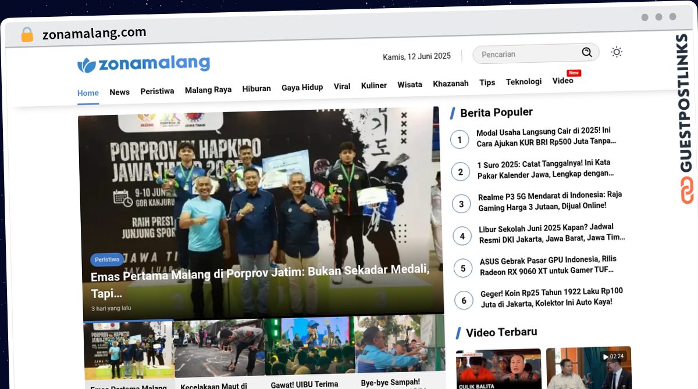Click the search magnifier icon
Viewport: 698px width, 389px height.
(x=587, y=53)
